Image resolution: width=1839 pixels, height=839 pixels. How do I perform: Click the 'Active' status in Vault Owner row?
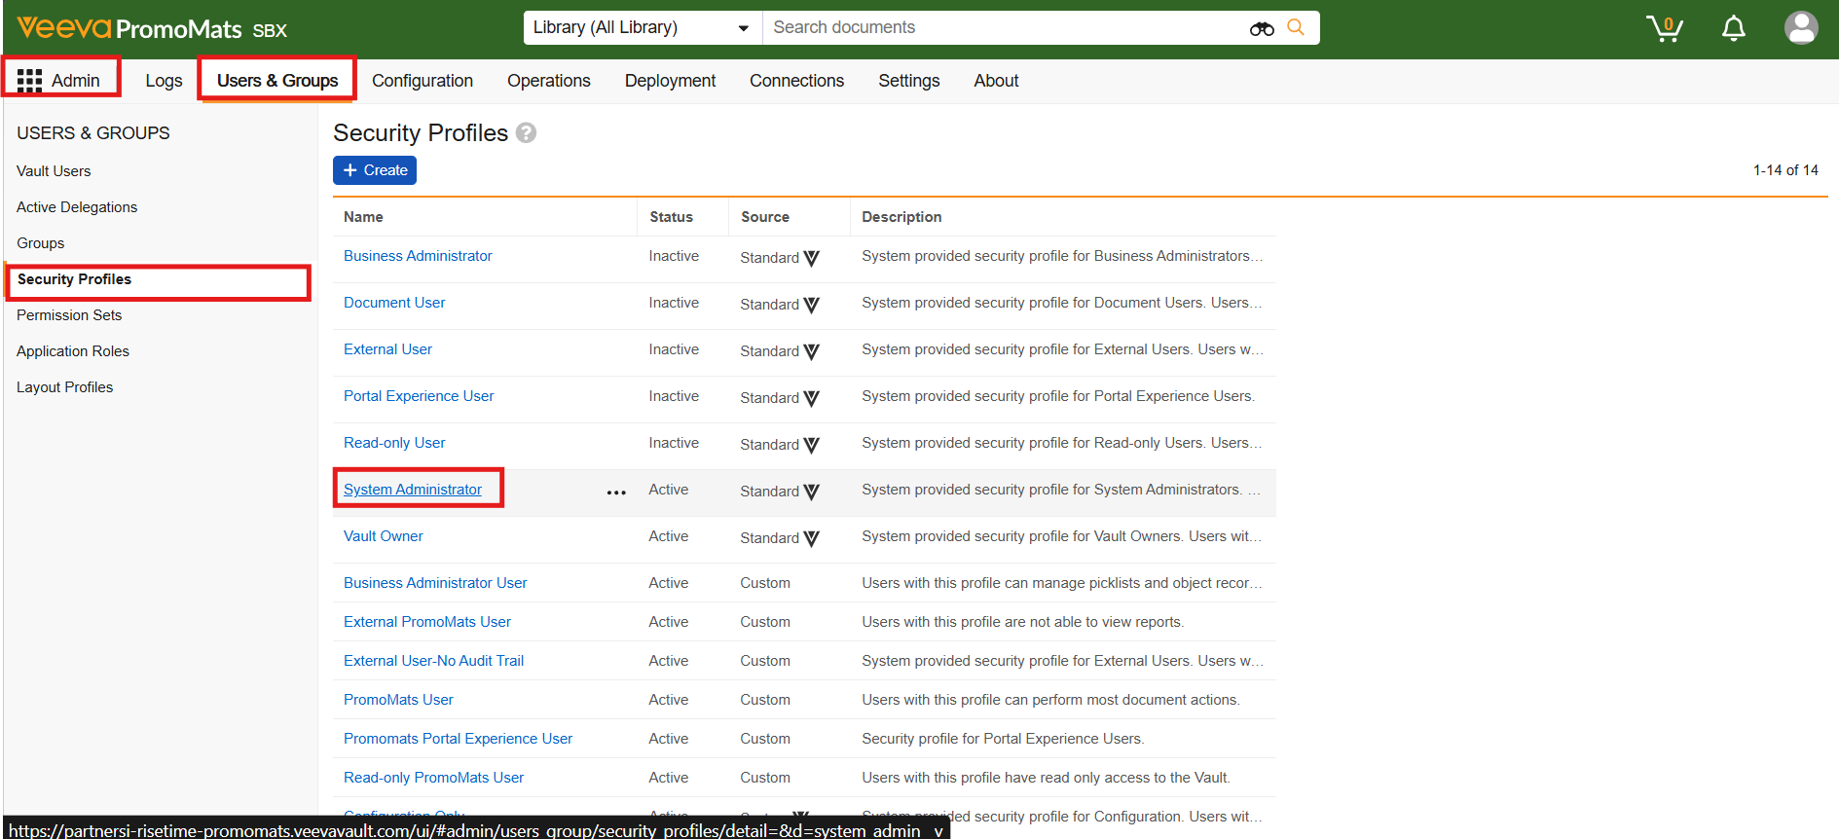click(x=668, y=536)
